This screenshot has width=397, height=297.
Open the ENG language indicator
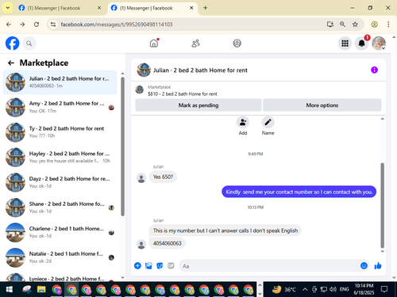[344, 289]
